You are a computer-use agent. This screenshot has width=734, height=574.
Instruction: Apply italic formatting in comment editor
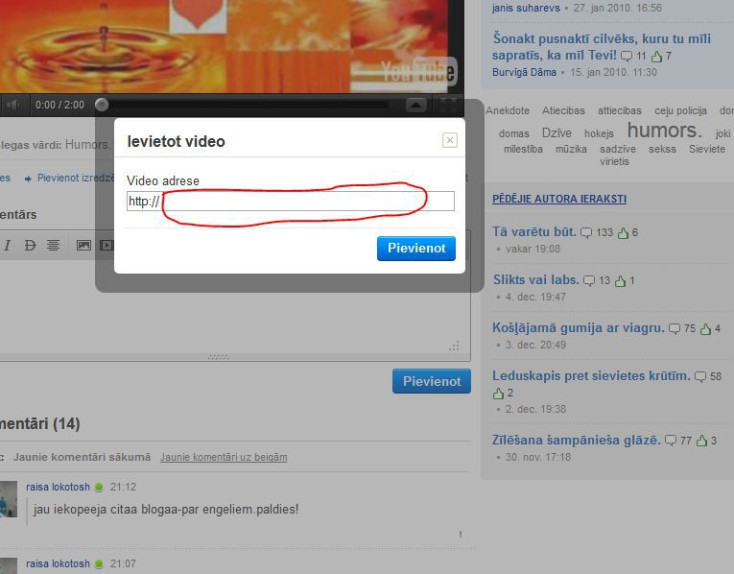(8, 246)
